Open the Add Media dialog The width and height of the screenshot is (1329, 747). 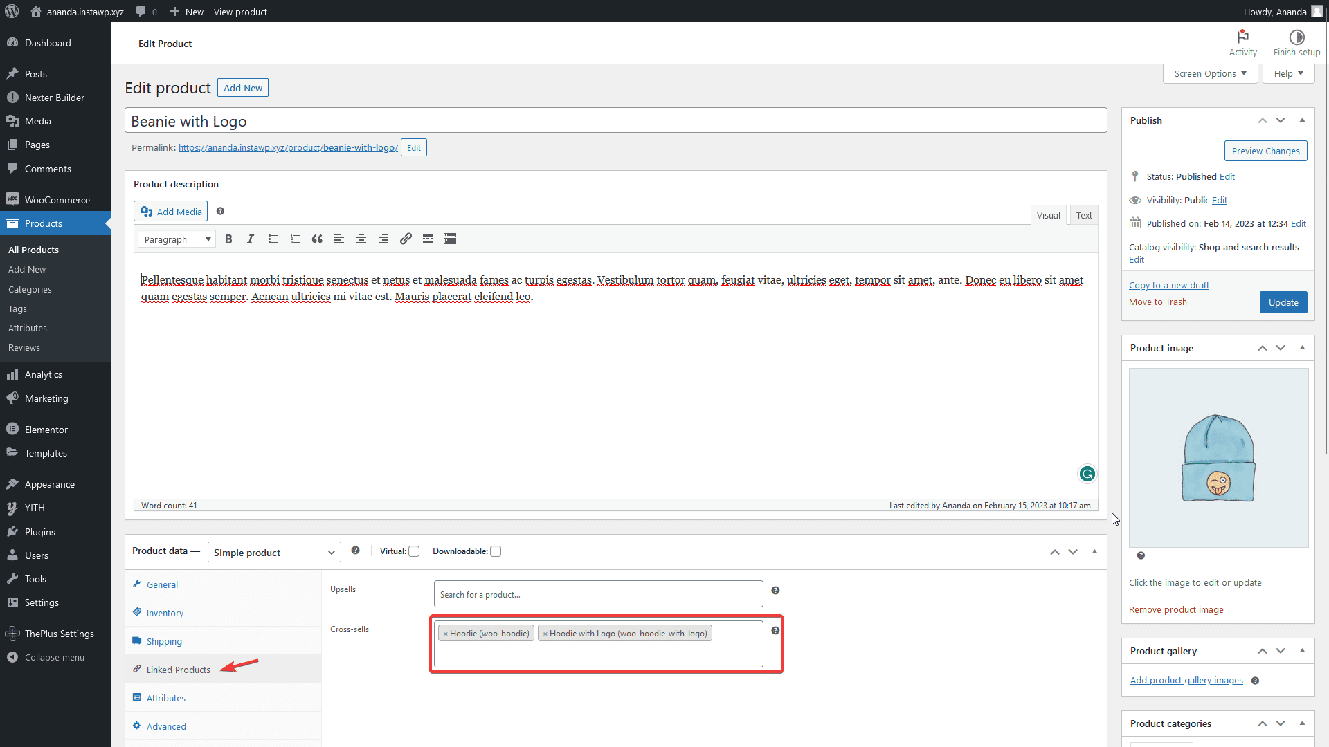click(x=170, y=211)
